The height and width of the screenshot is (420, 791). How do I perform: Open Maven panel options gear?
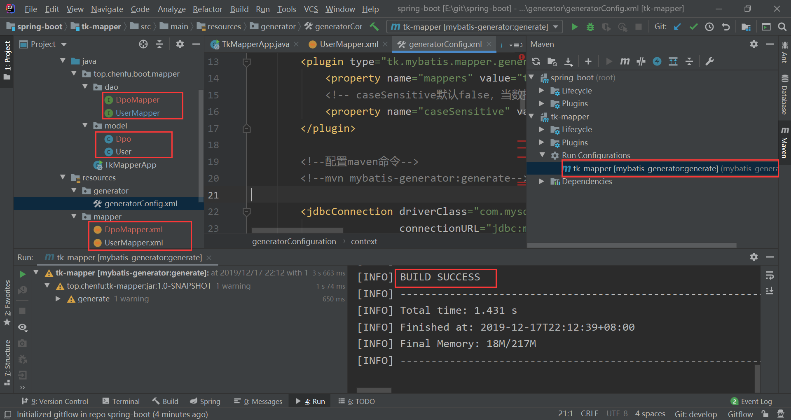tap(754, 44)
